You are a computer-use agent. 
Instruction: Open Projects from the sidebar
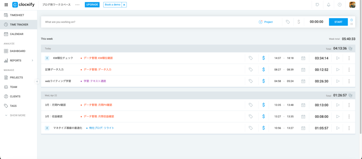coord(16,77)
